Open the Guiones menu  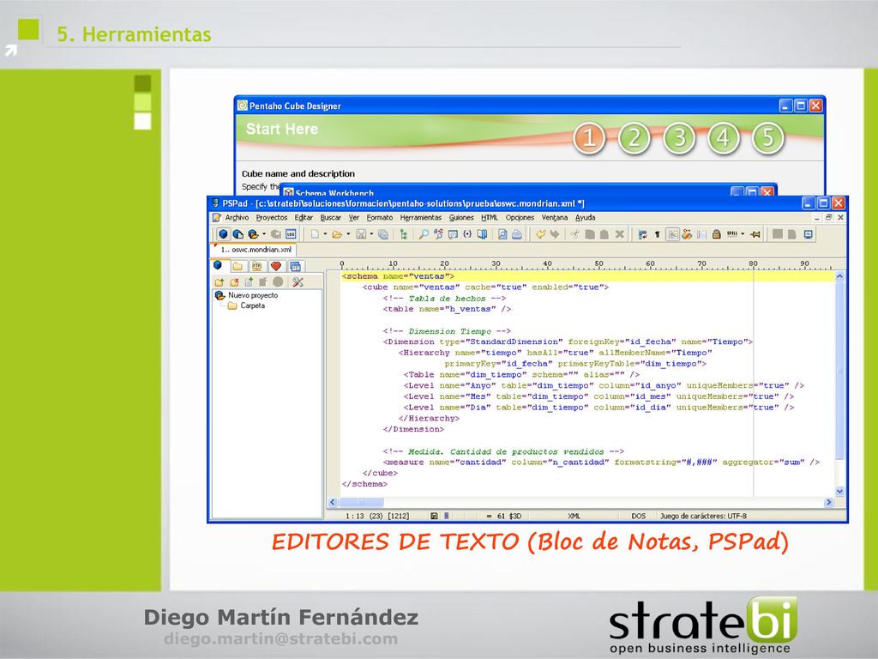(x=461, y=217)
